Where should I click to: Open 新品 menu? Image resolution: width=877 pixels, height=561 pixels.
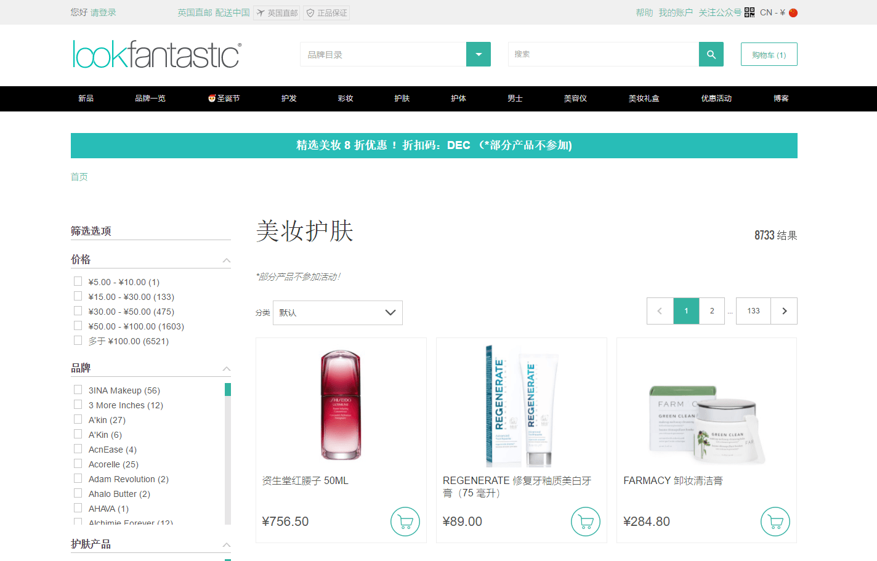(x=86, y=99)
